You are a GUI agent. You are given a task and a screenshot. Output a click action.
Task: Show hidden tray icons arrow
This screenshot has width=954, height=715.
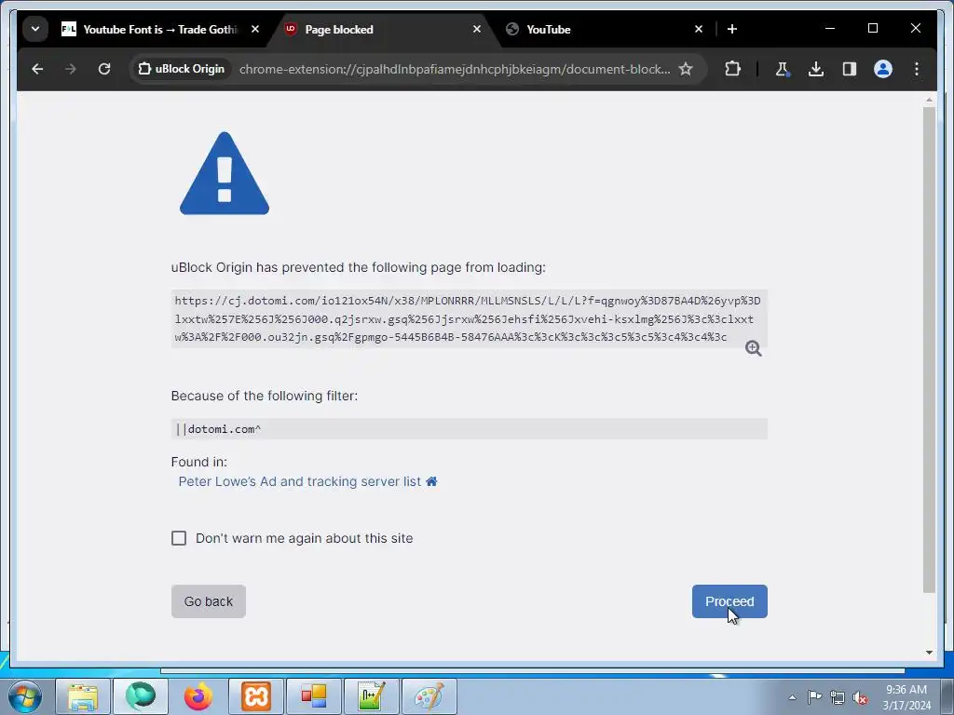[792, 697]
